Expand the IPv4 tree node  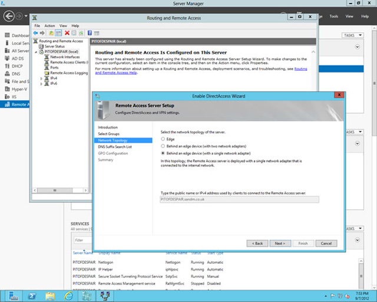pos(42,78)
